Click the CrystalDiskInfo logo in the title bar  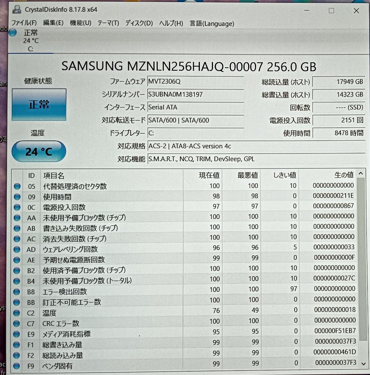point(17,10)
